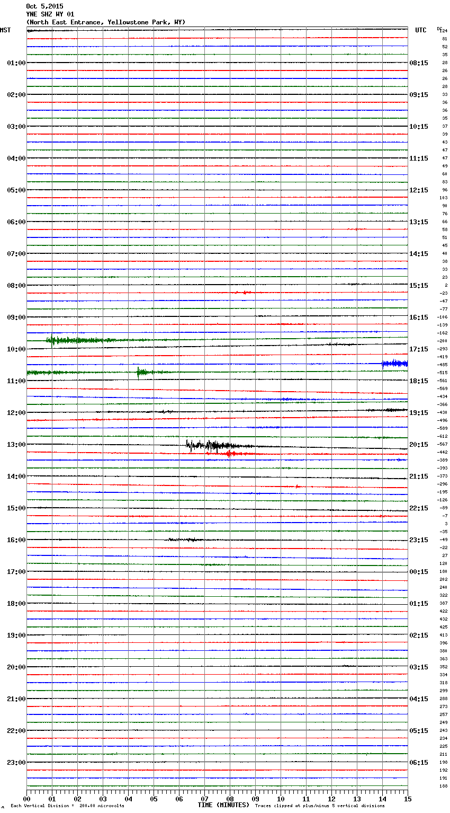Click the 08:15 UTC row label
The image size is (450, 813).
(x=419, y=63)
